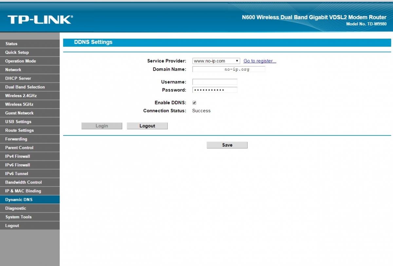The image size is (393, 266).
Task: Open DHCP Server settings
Action: 30,78
